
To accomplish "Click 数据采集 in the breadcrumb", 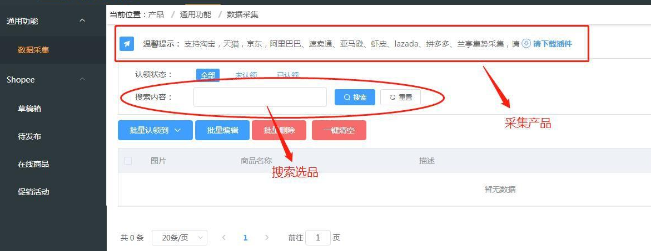I will (242, 14).
